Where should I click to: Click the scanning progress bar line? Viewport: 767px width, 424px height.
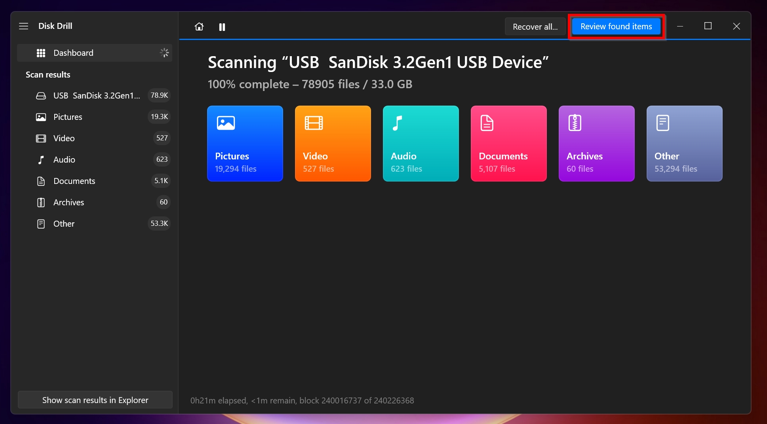465,39
